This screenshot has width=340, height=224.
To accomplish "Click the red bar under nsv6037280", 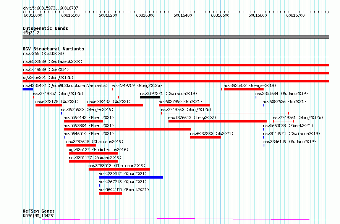I will coord(206,137).
